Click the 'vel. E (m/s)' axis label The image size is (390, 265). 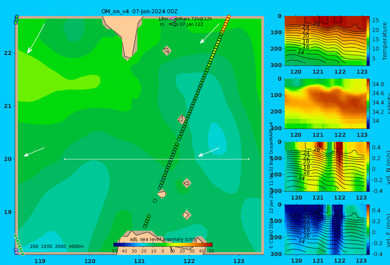click(388, 230)
